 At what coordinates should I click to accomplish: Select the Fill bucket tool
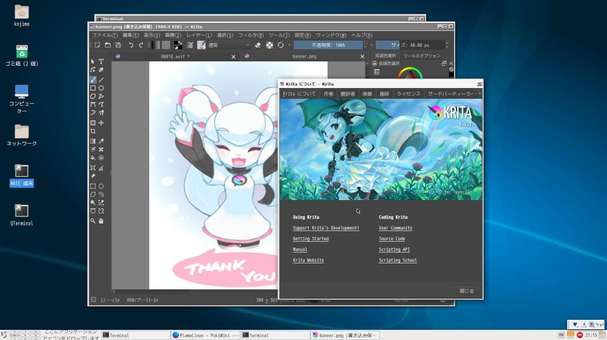click(x=93, y=158)
